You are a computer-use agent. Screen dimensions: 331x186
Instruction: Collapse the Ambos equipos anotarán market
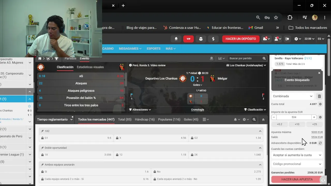click(x=260, y=165)
